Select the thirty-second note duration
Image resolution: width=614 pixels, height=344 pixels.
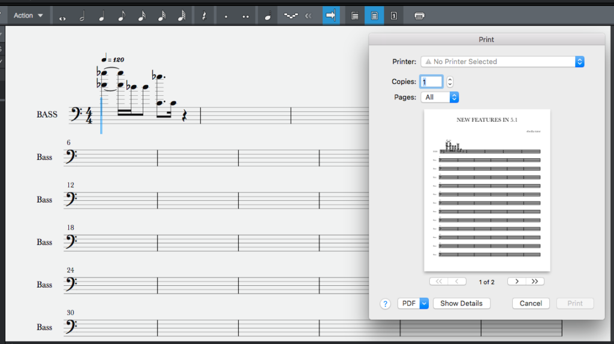[162, 16]
